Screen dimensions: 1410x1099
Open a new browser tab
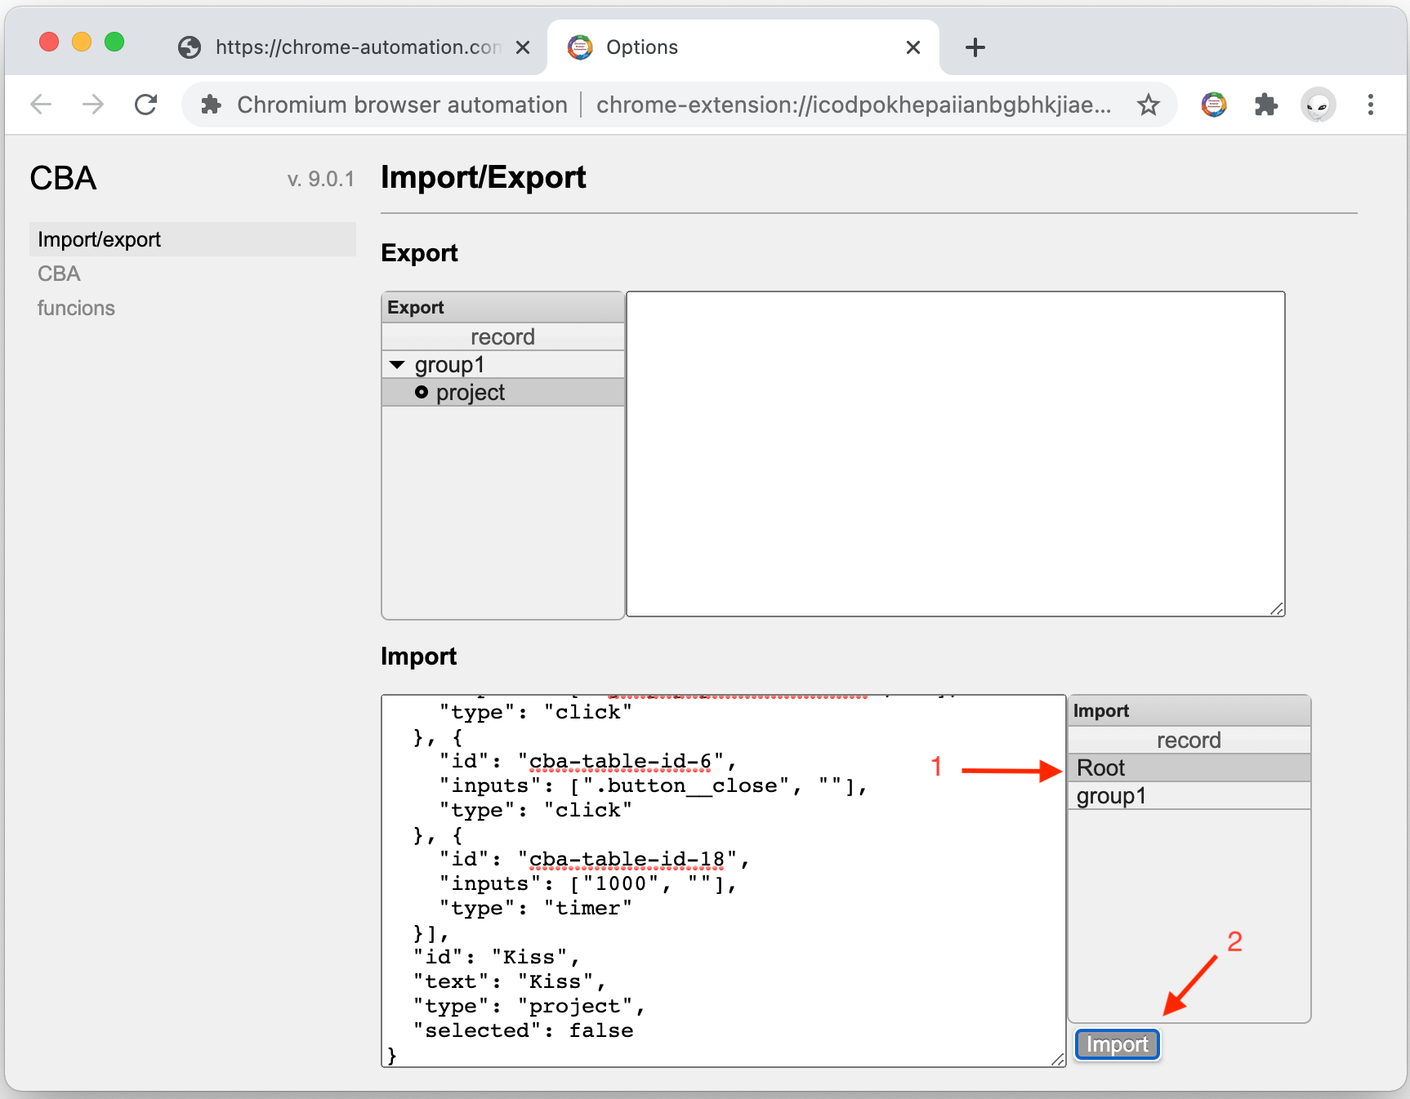975,47
